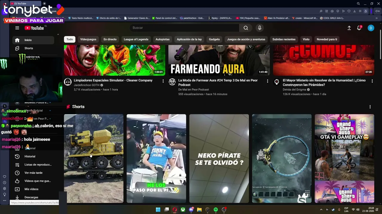Image resolution: width=382 pixels, height=214 pixels.
Task: Open Vídeos que me gustan in sidebar
Action: click(33, 181)
